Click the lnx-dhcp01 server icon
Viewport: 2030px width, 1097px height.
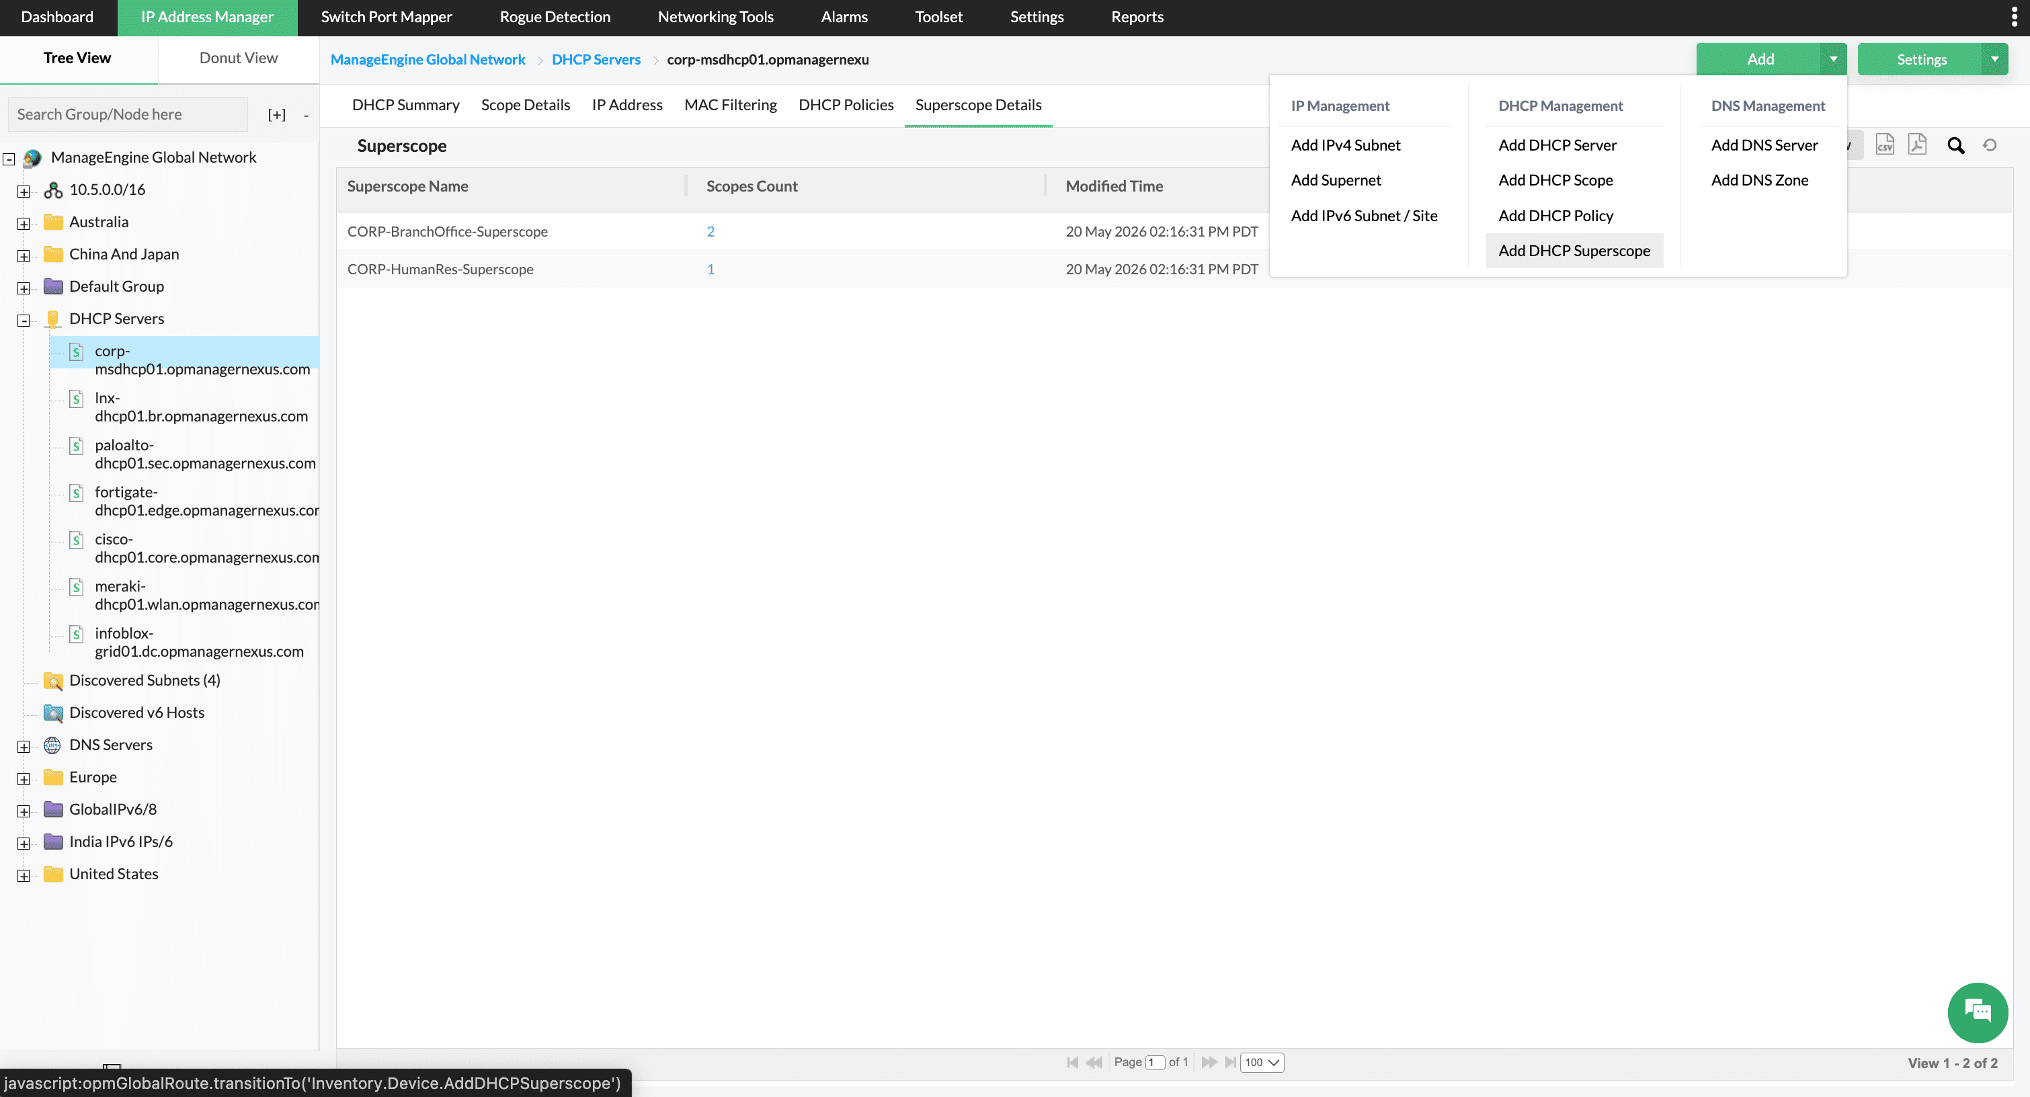coord(77,399)
